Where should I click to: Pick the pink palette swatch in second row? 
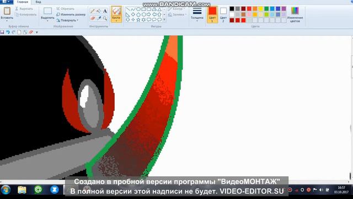(249, 14)
